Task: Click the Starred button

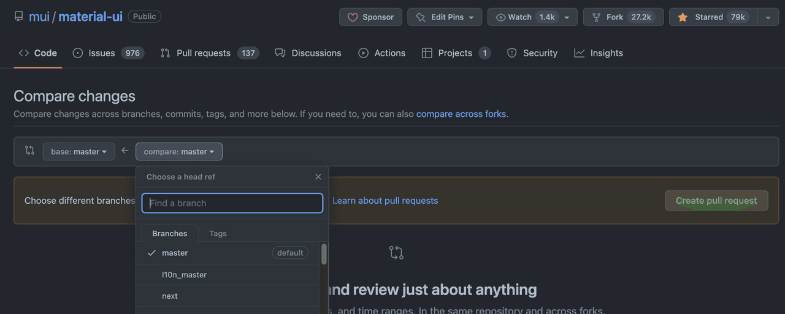Action: [x=713, y=17]
